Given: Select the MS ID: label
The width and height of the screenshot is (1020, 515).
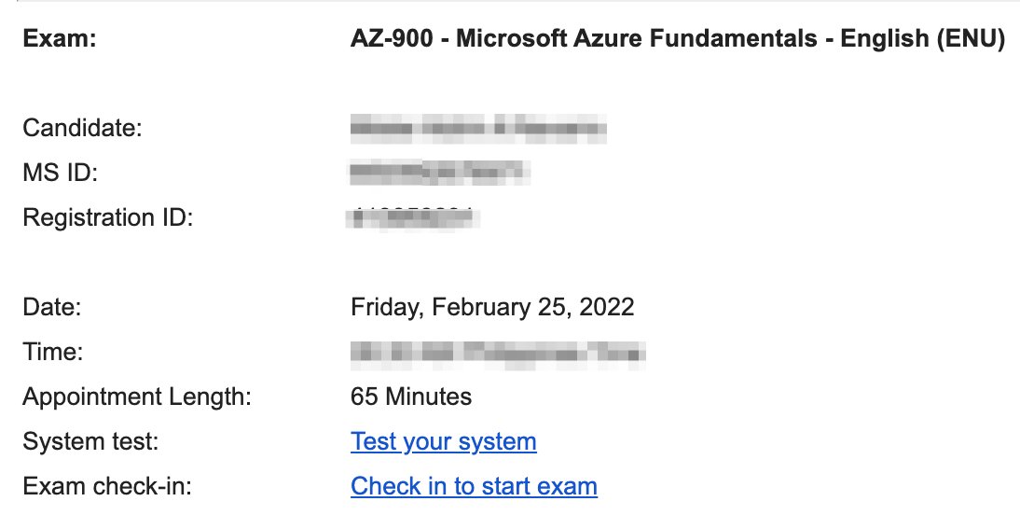Looking at the screenshot, I should click(60, 173).
